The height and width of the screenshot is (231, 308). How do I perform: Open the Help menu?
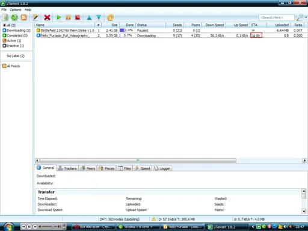tap(28, 10)
